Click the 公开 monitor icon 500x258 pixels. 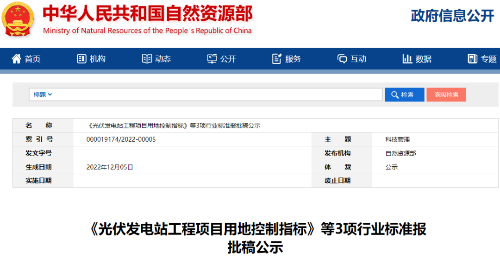pyautogui.click(x=212, y=59)
